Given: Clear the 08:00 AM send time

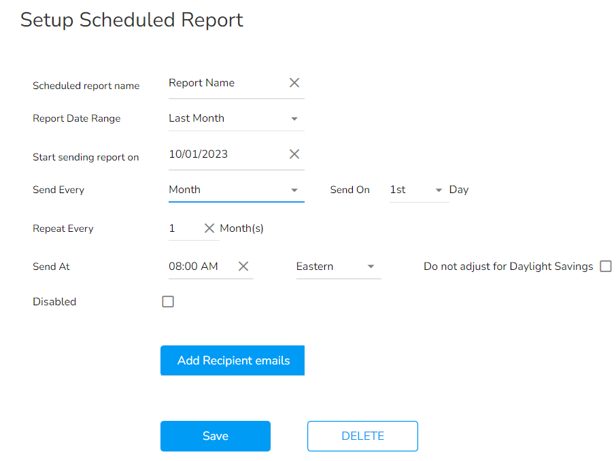Looking at the screenshot, I should coord(243,267).
